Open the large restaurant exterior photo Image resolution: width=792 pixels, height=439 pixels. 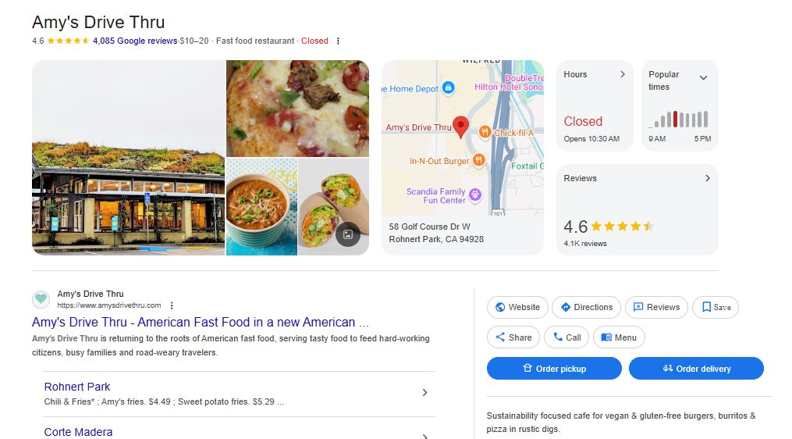coord(129,158)
